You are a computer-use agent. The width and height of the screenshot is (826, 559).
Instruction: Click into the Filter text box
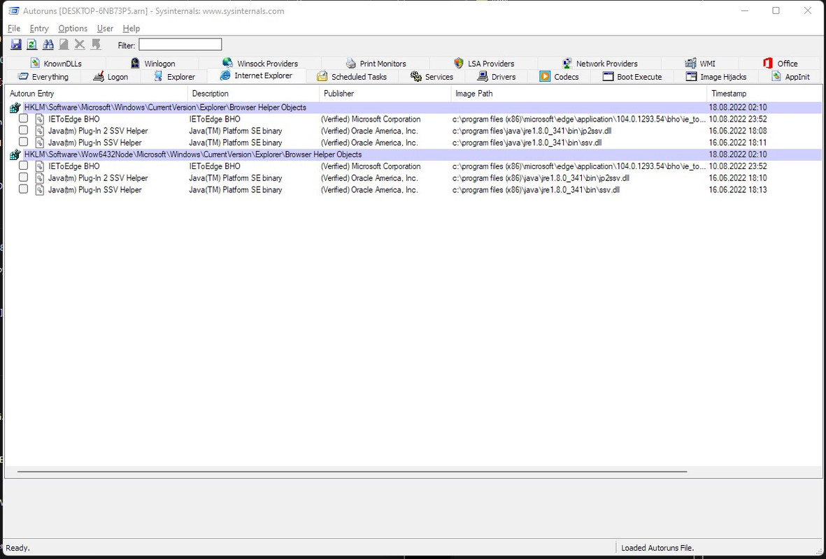[x=180, y=45]
